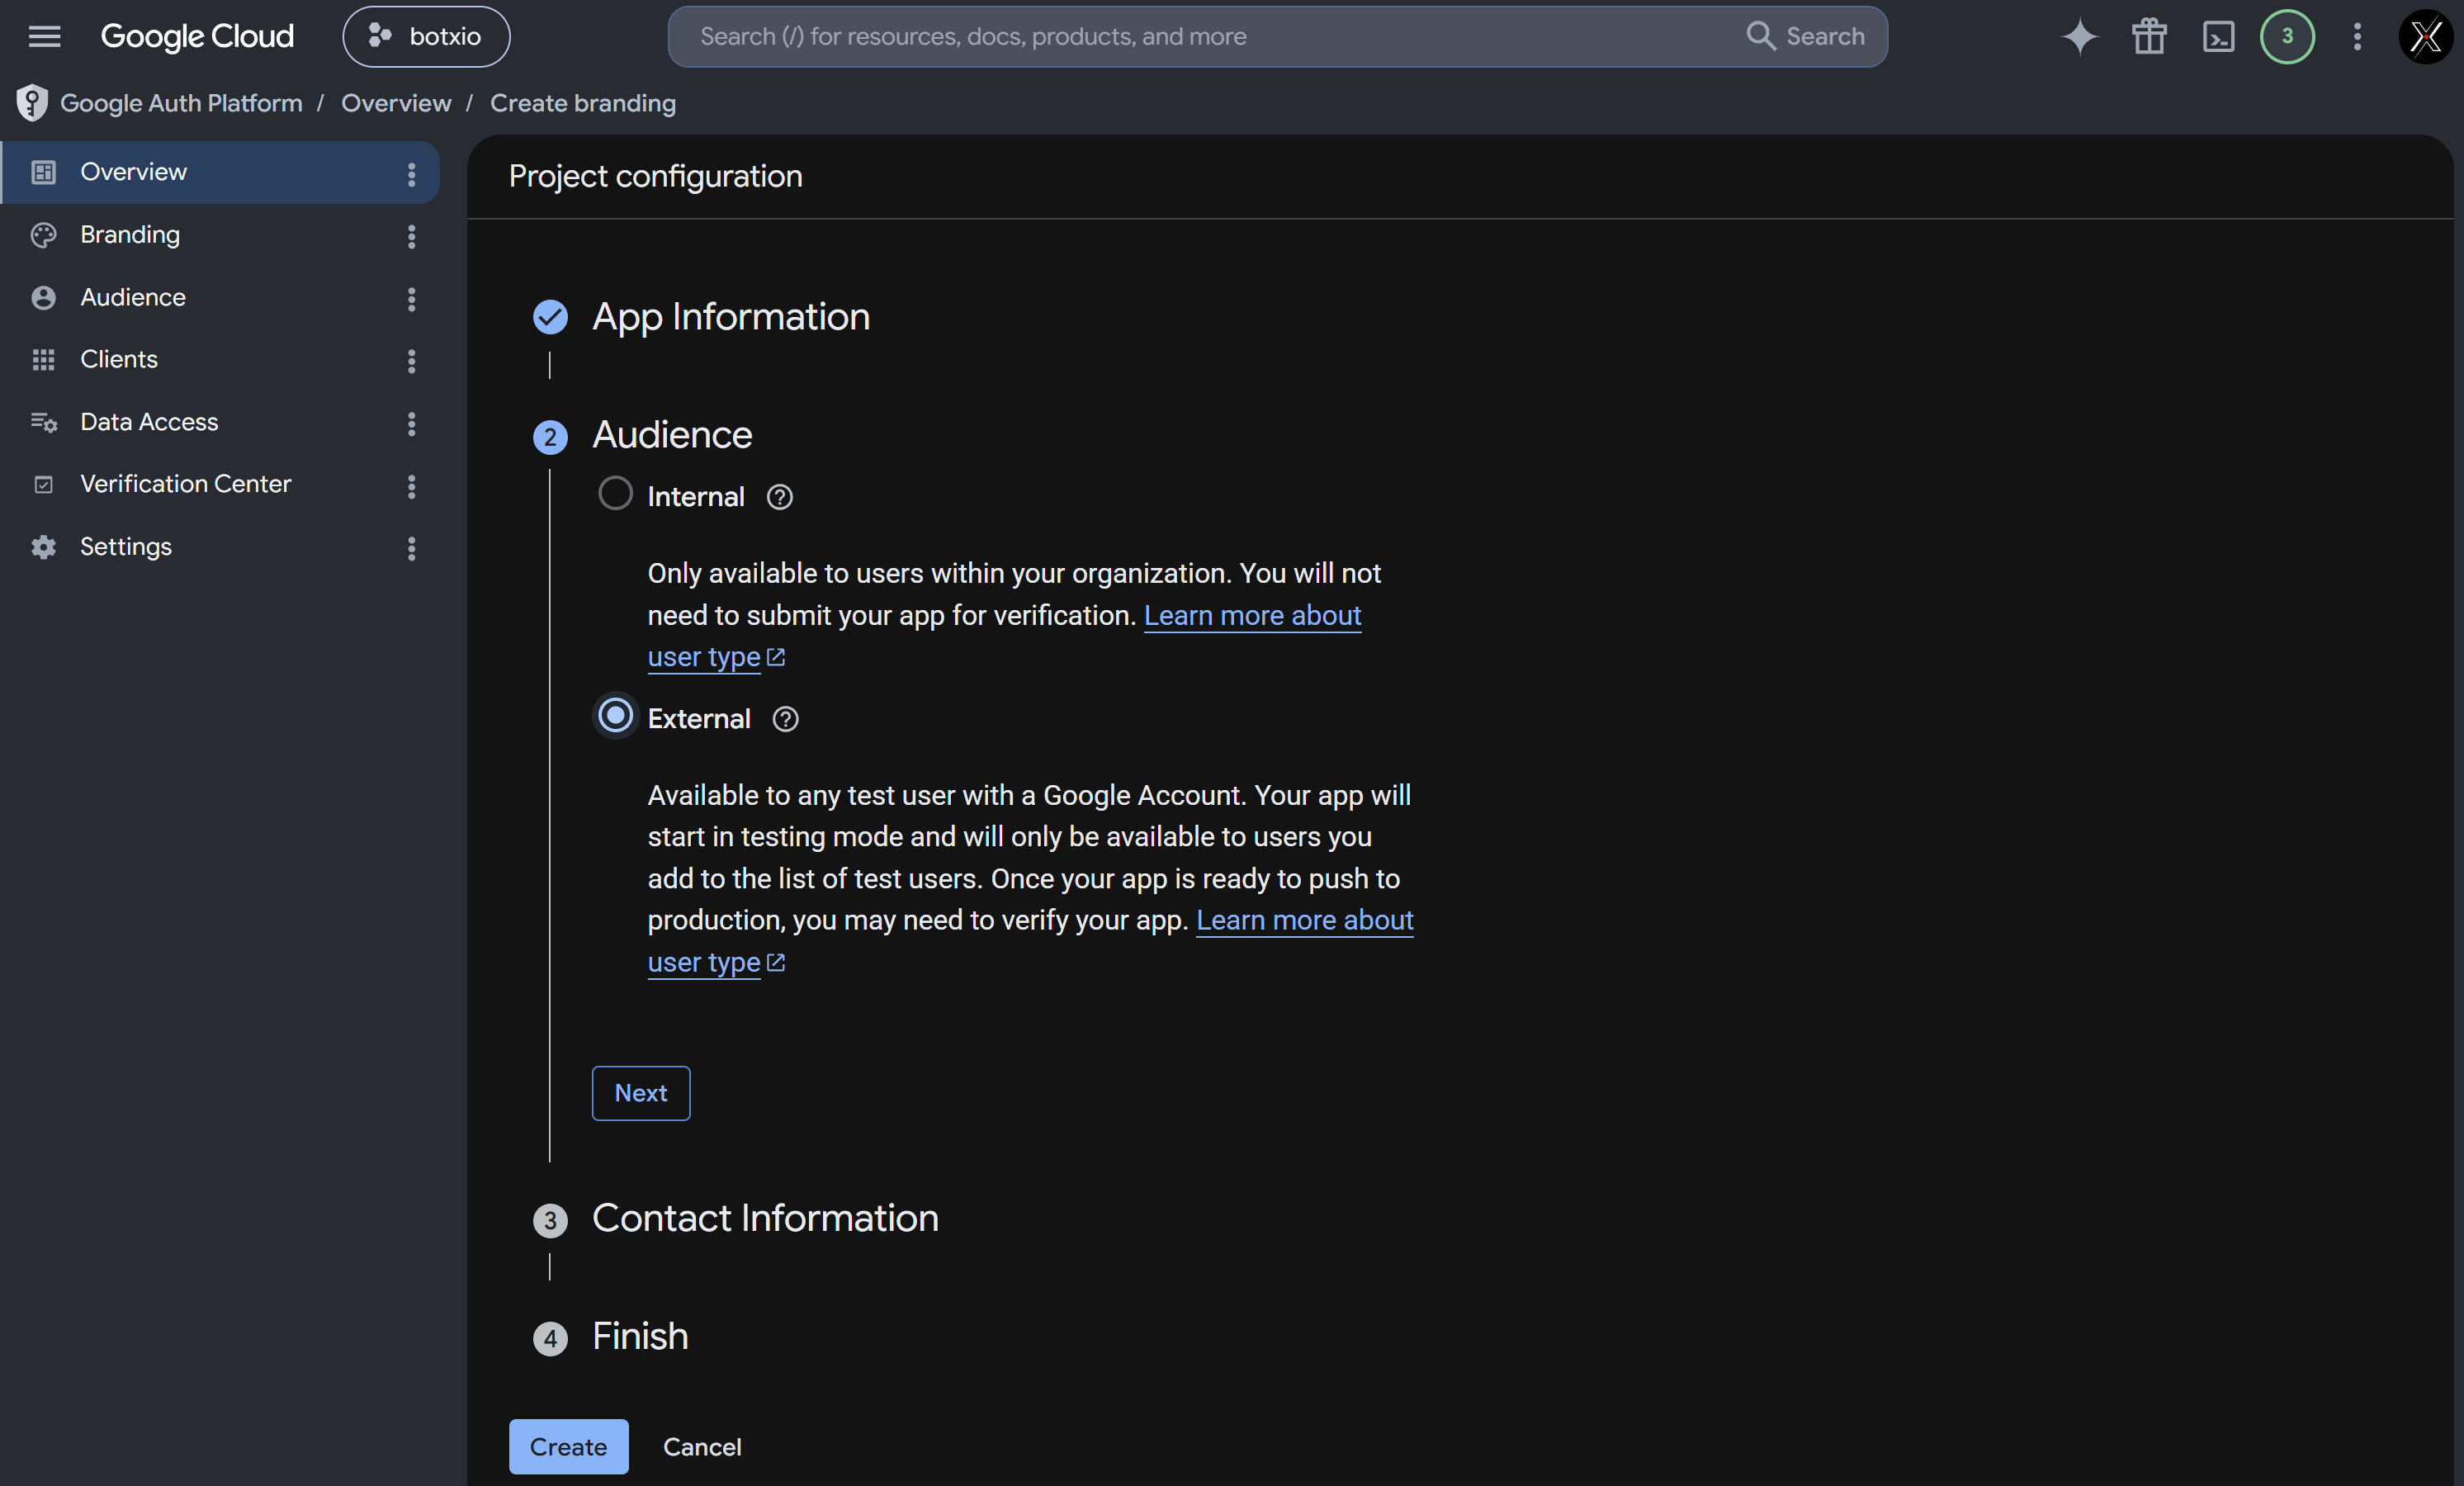Open Branding row three-dot menu

pyautogui.click(x=411, y=237)
